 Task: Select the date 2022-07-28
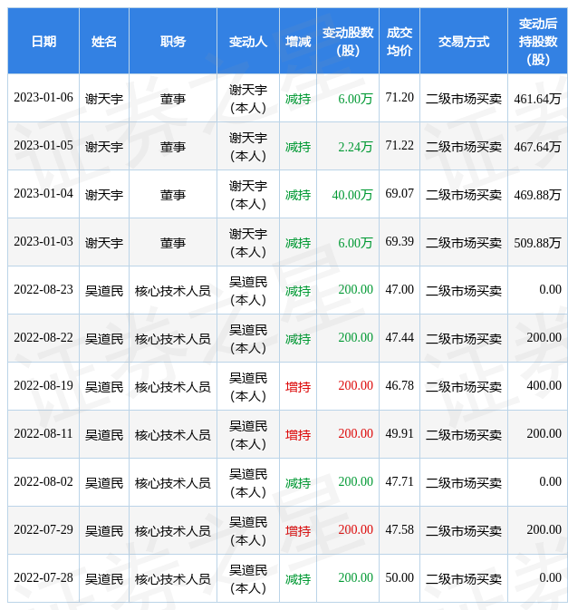(x=43, y=577)
